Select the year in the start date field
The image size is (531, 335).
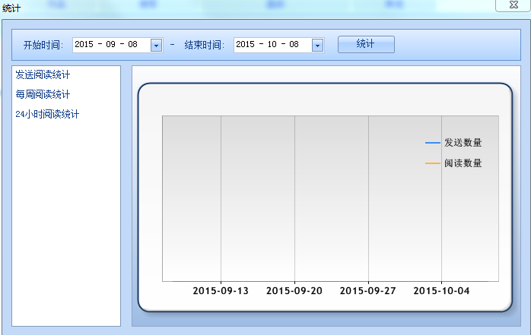(x=84, y=45)
